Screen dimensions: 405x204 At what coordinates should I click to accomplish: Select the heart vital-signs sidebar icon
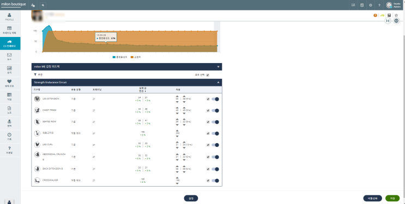point(10,83)
